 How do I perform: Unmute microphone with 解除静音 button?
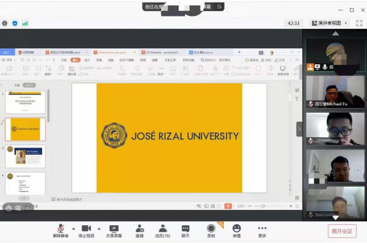click(x=61, y=231)
